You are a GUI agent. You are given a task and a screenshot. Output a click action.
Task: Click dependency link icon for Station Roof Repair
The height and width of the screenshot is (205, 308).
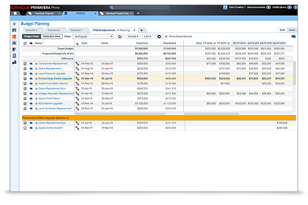77,98
